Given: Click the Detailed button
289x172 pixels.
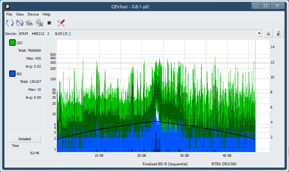Looking at the screenshot, I should (25, 139).
